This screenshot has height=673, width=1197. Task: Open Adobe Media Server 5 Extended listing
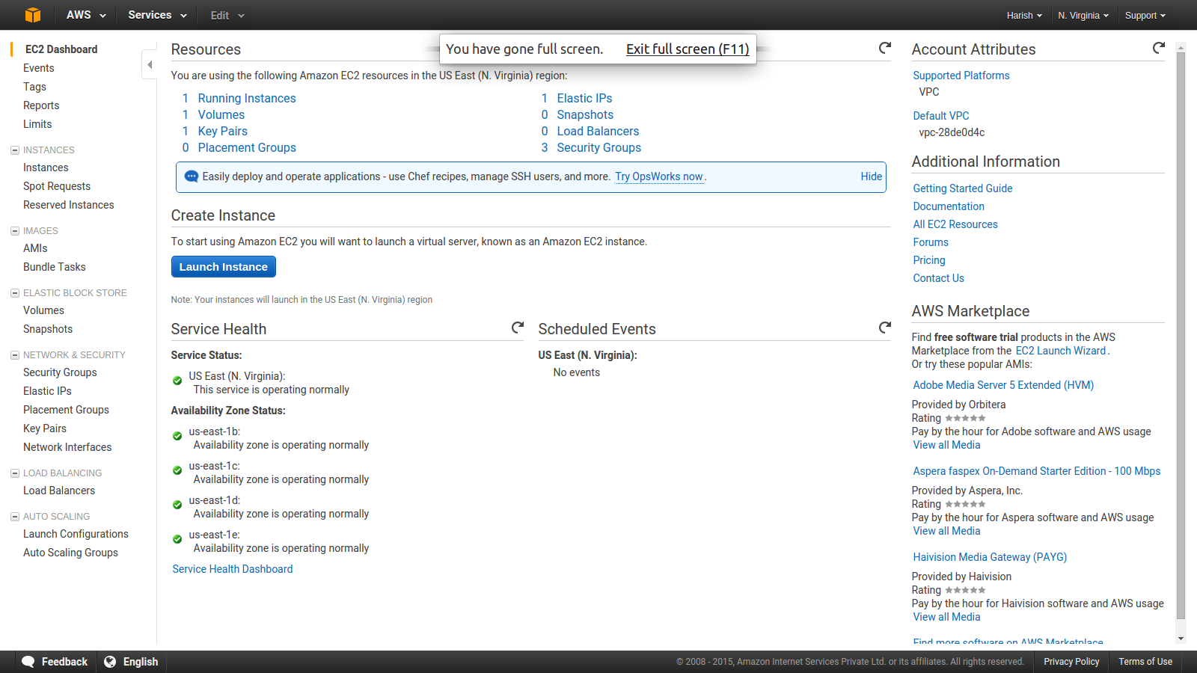coord(1003,385)
